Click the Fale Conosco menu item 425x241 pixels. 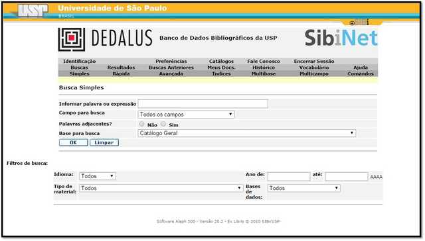pyautogui.click(x=264, y=62)
